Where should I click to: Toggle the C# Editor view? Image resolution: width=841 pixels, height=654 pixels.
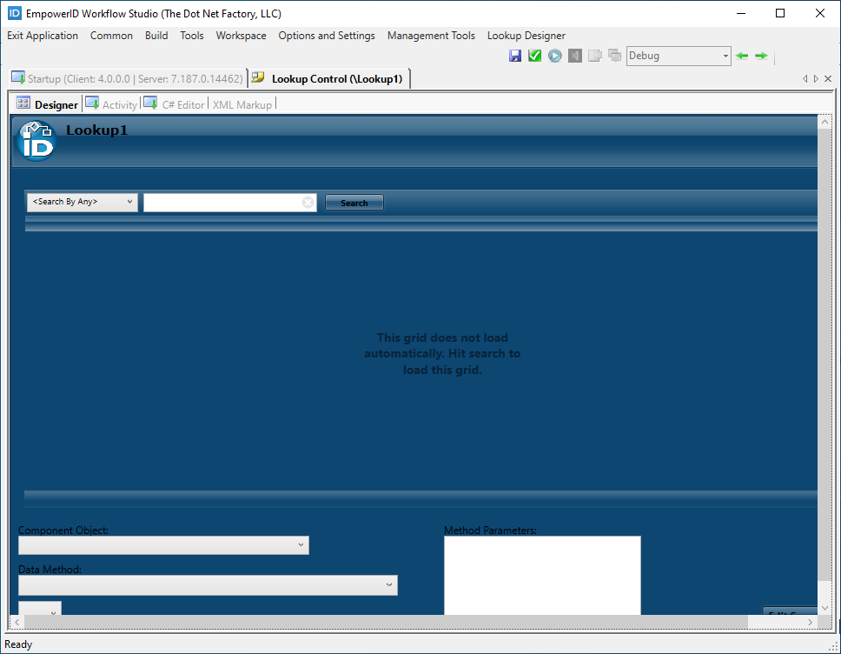click(x=183, y=103)
